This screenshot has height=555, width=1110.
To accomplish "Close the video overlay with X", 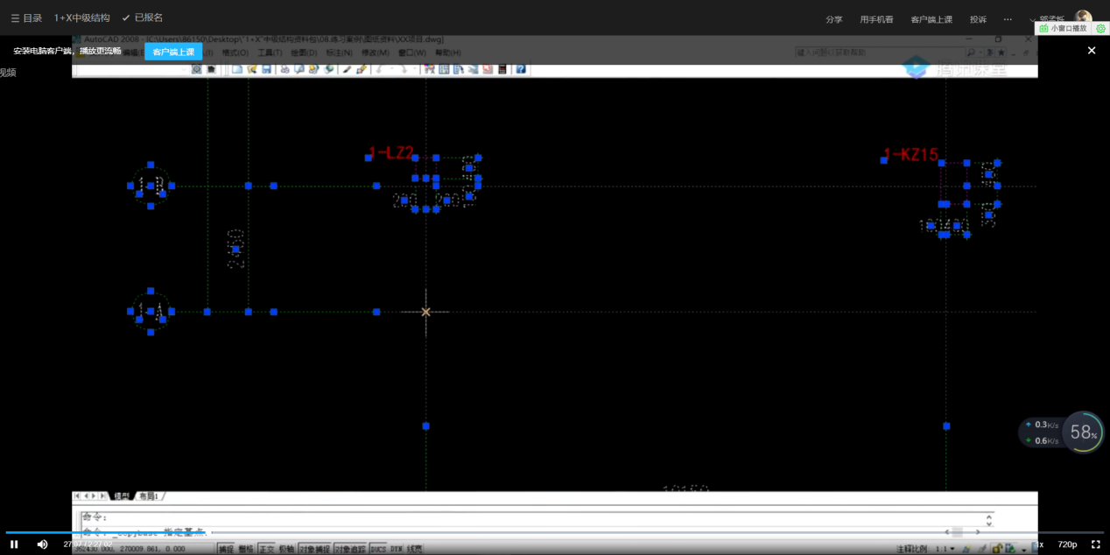I will [1092, 51].
